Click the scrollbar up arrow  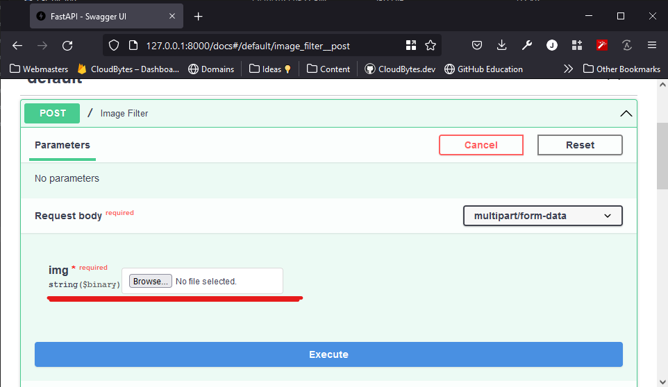point(662,85)
